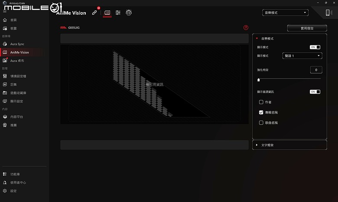Toggle the 顯示模式 ON switch
Image resolution: width=338 pixels, height=202 pixels.
tap(315, 47)
